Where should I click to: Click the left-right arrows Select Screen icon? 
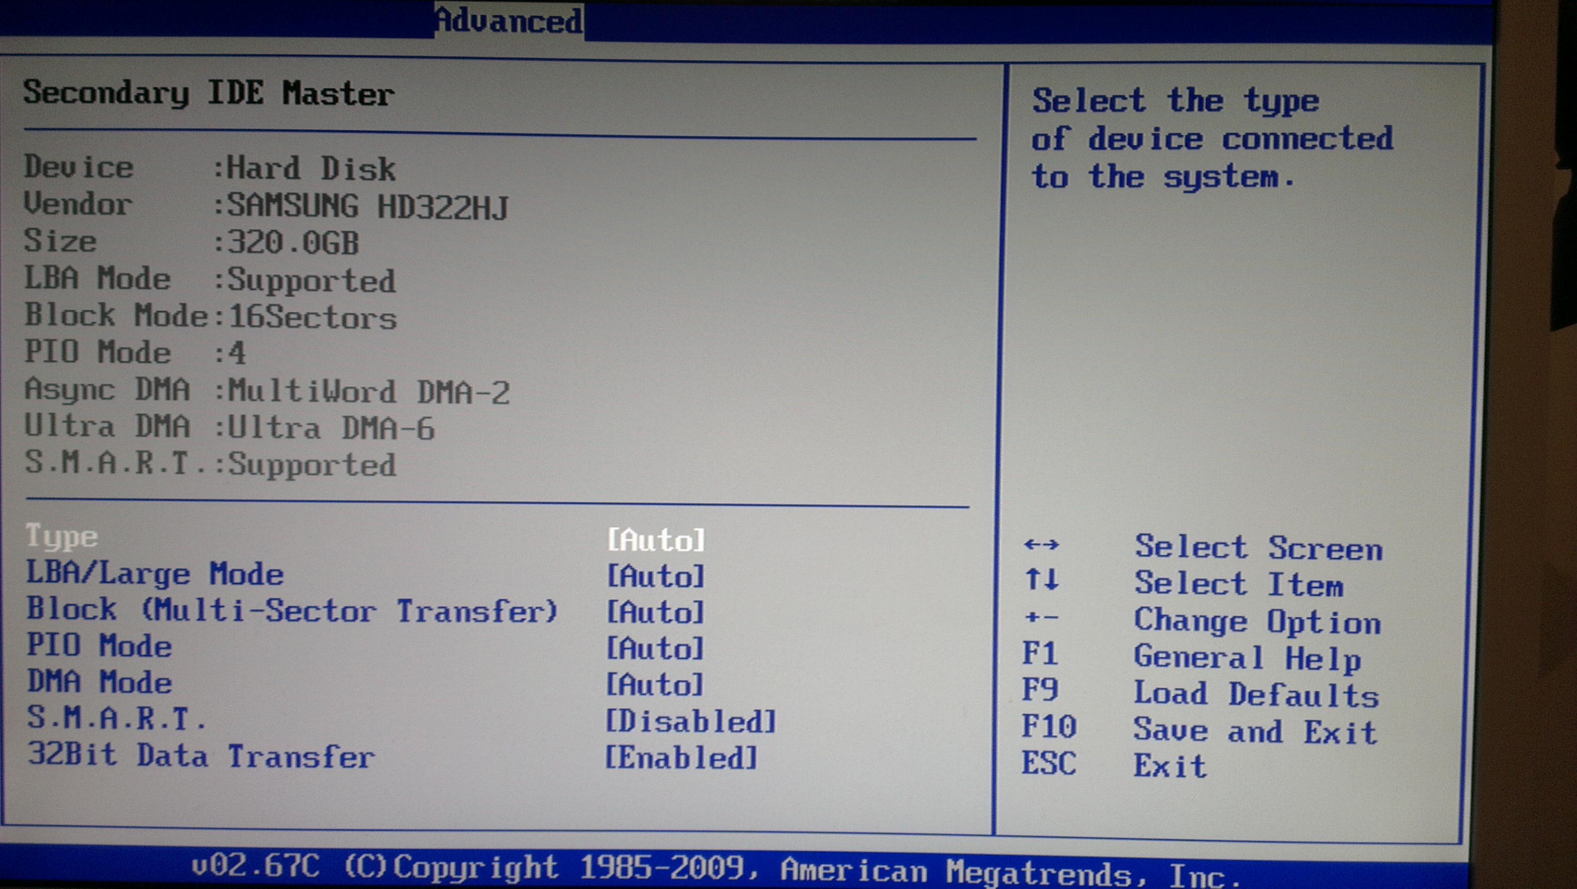[1041, 544]
